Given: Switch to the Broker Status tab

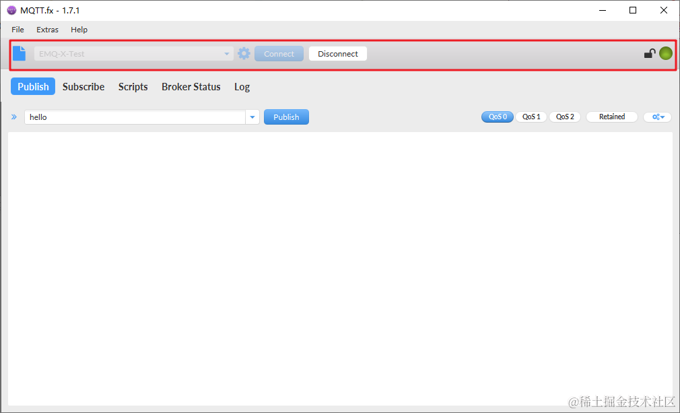Looking at the screenshot, I should [191, 86].
